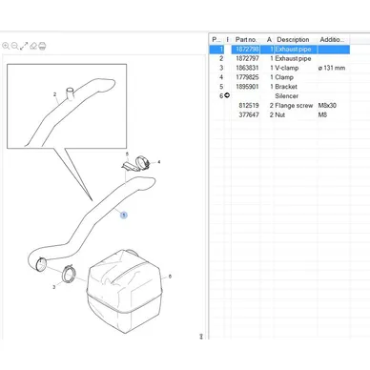The width and height of the screenshot is (370, 370).
Task: Select row 2 Exhaust pipe 1872797
Action: pyautogui.click(x=279, y=58)
